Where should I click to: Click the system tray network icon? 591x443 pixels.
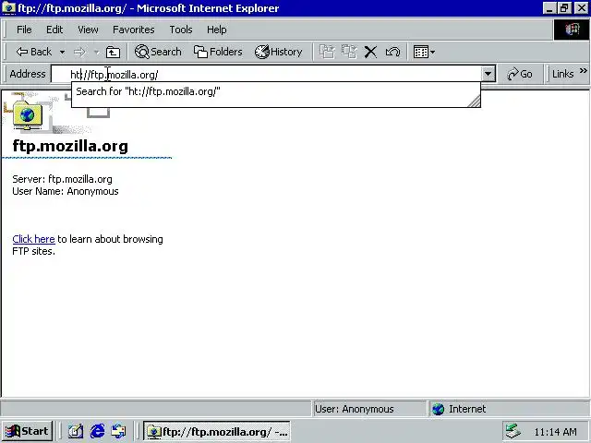click(x=513, y=431)
